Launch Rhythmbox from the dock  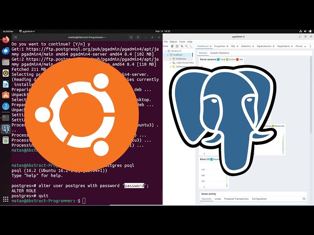[5, 73]
